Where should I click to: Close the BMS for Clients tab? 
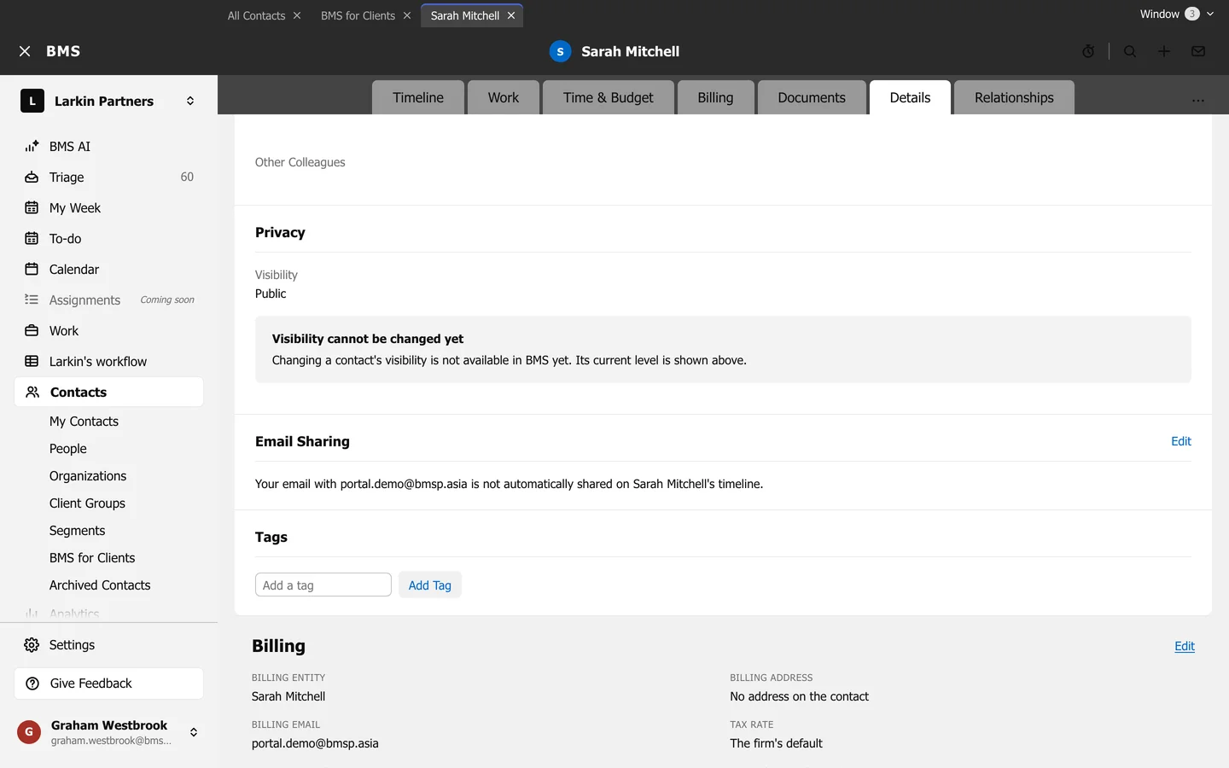(407, 15)
